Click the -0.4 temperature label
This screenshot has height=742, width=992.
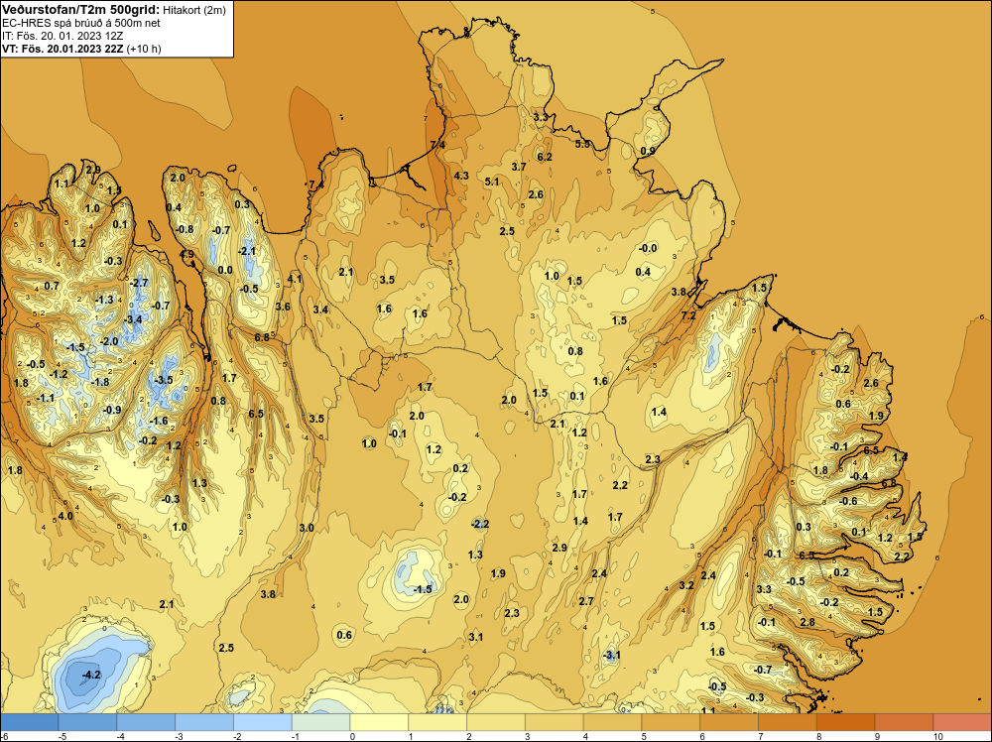(858, 476)
